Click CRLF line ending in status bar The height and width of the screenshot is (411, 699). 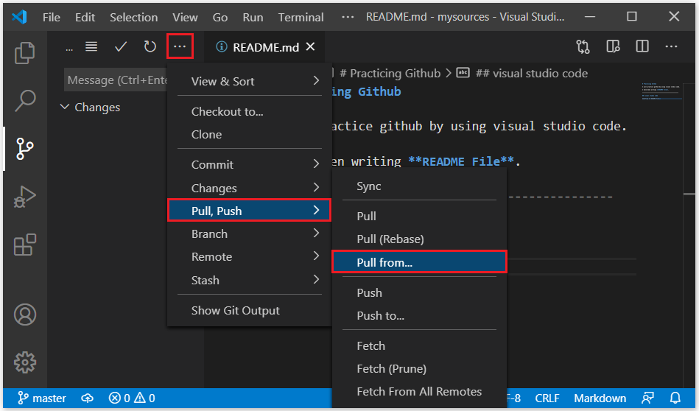point(547,398)
